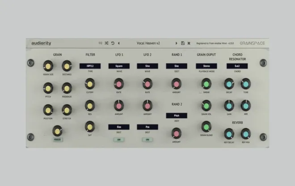Click the CHORD RESONATOR heading
Image resolution: width=295 pixels, height=186 pixels.
(237, 57)
